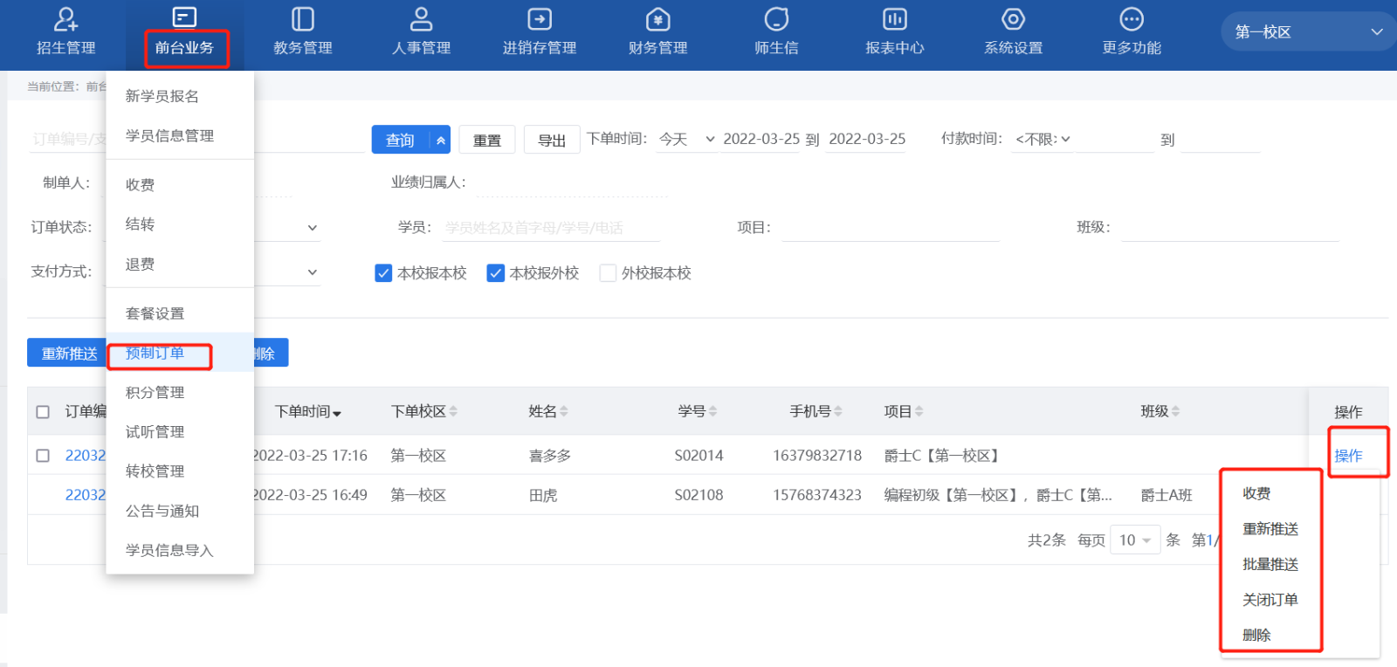
Task: Enable the 外校报本校 checkbox
Action: (608, 273)
